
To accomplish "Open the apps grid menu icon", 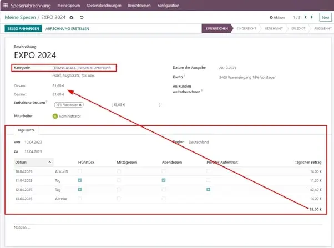I will tap(6, 6).
